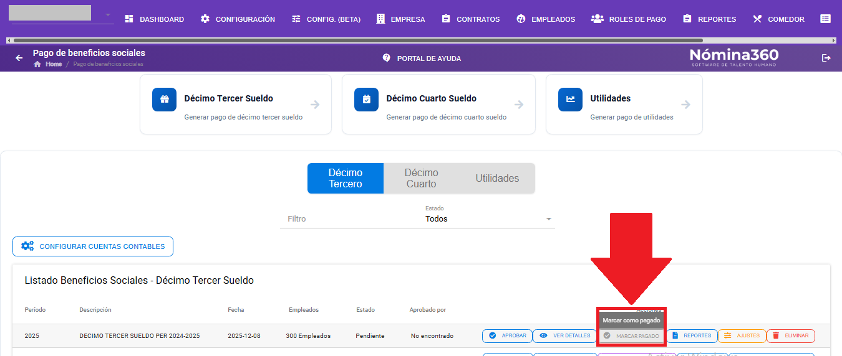The image size is (842, 356).
Task: Open the Comedor menu
Action: [778, 19]
